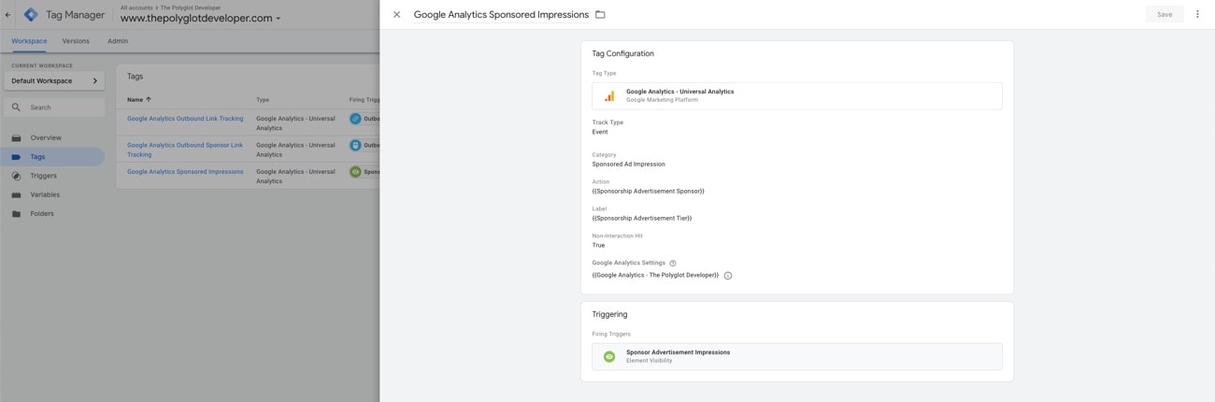Click the Element Visibility trigger eye icon
The width and height of the screenshot is (1215, 402).
click(609, 356)
